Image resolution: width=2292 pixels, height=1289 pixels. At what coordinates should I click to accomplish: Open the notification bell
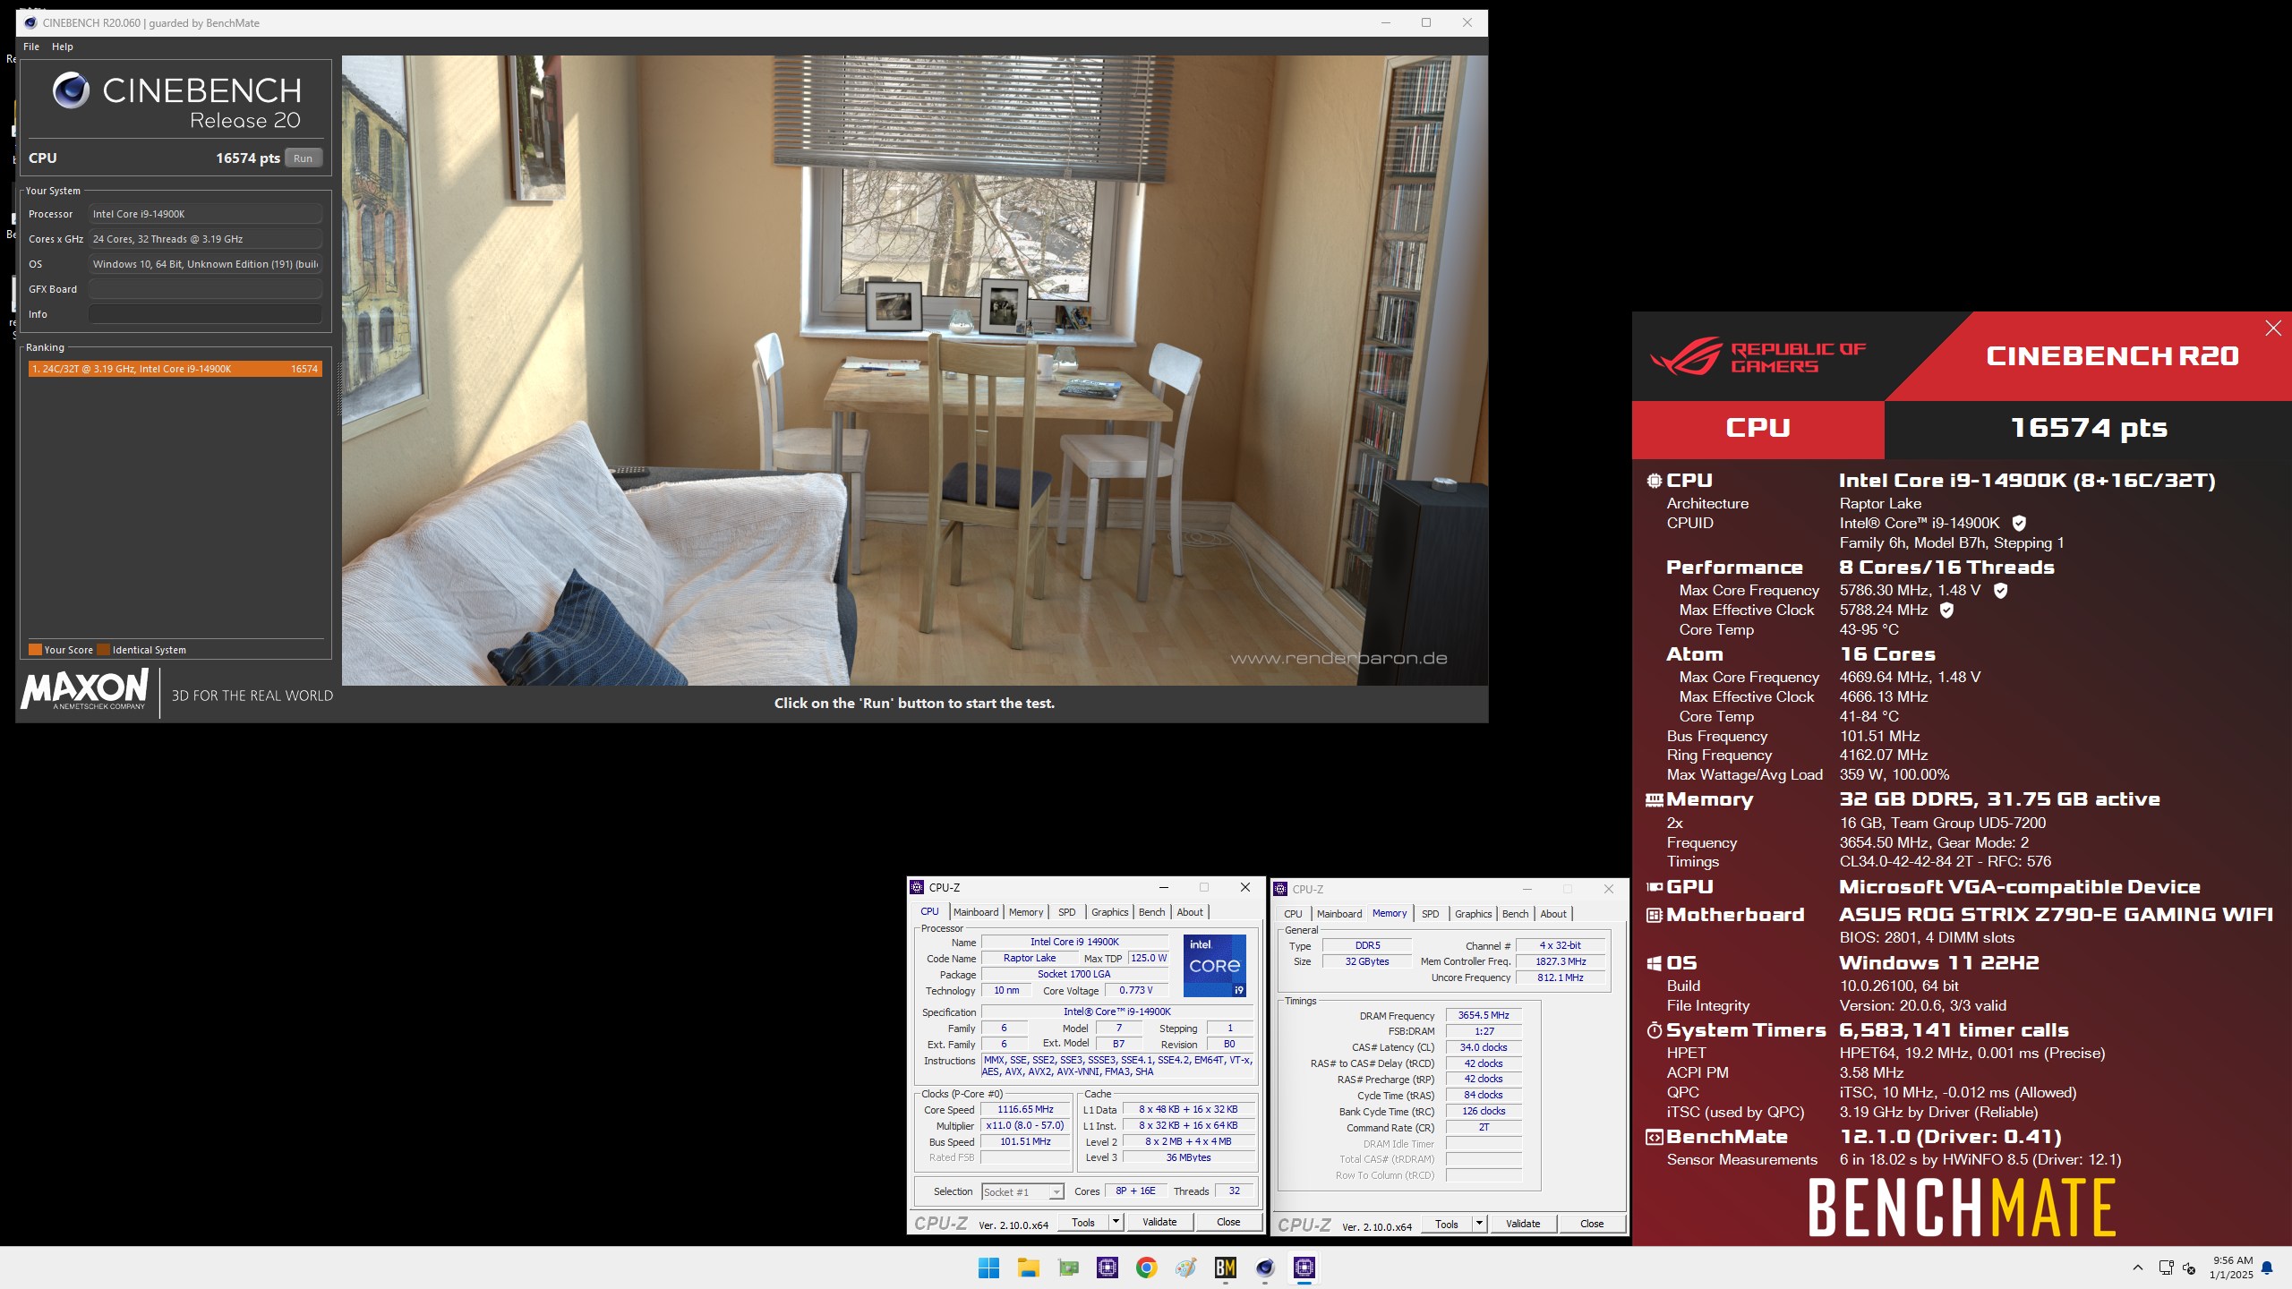[2267, 1268]
